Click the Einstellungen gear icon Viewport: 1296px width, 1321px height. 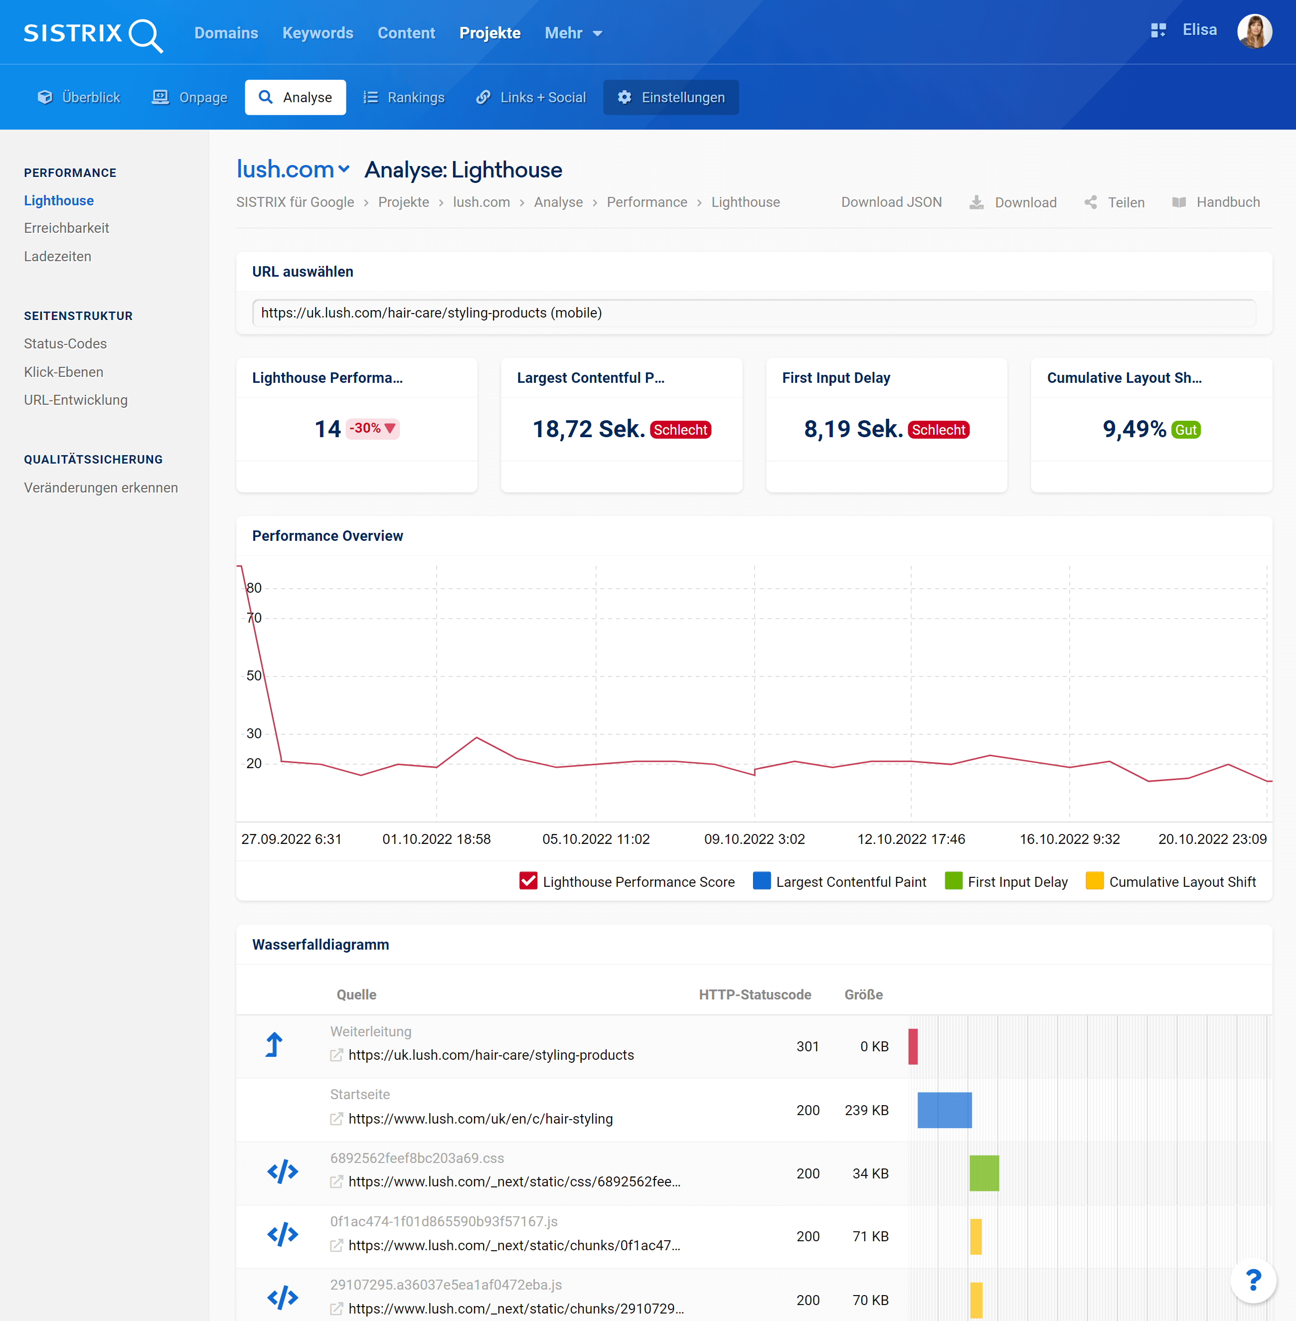(624, 97)
